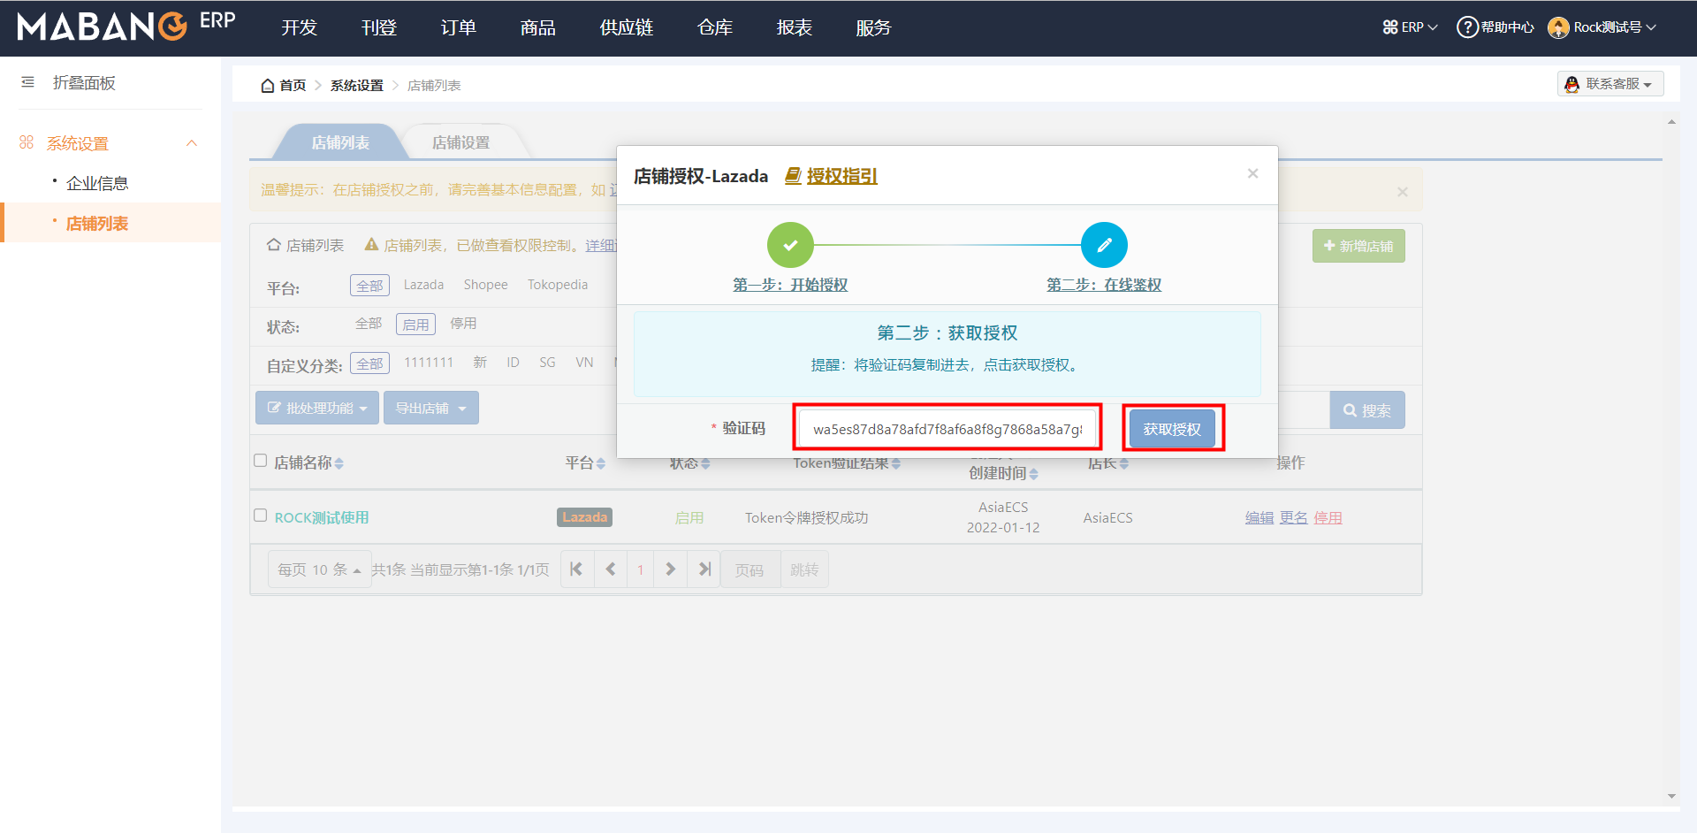1697x833 pixels.
Task: Click the 获取授权 button
Action: click(x=1172, y=429)
